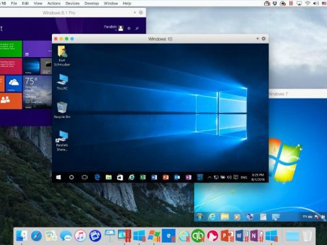Open the Windows 10 window gear settings
Viewport: 327px width, 245px height.
(263, 39)
